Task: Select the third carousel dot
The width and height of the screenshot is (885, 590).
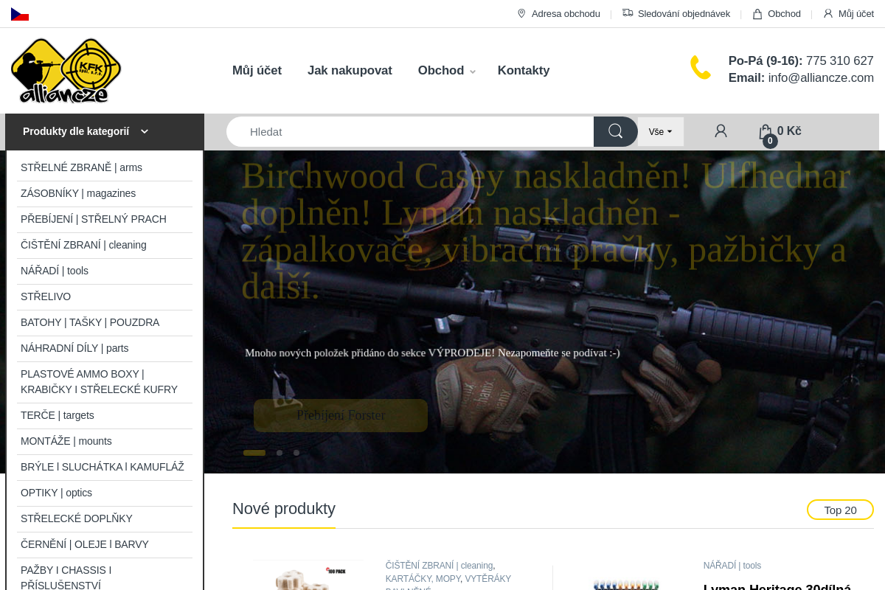Action: pos(296,453)
